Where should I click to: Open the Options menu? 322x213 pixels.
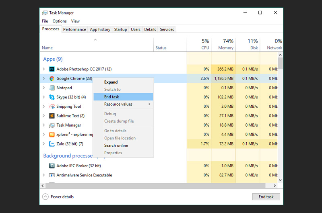tap(59, 21)
